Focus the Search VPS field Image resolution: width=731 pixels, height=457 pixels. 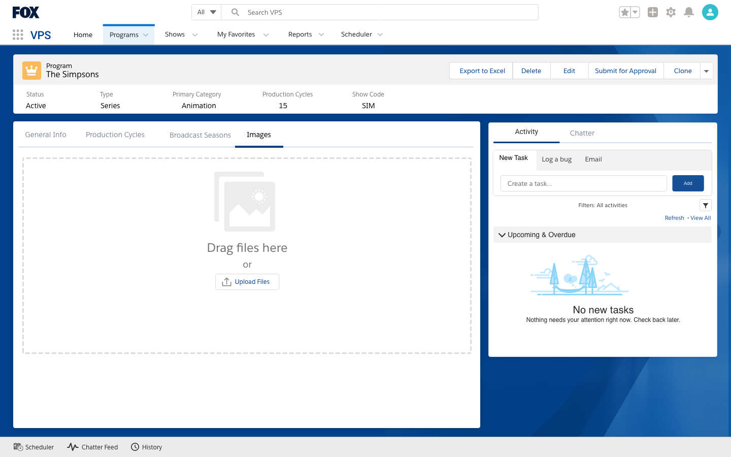coord(380,12)
